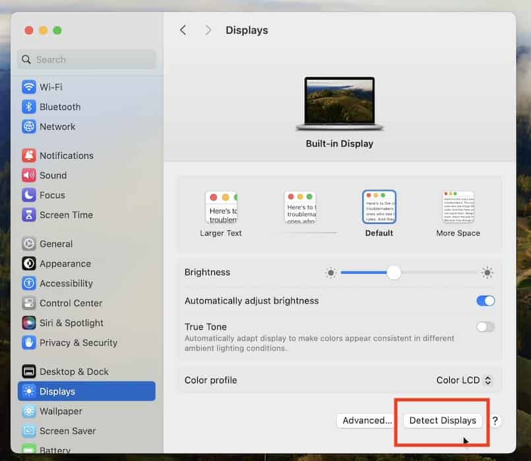Open the Wi-Fi settings icon
The image size is (531, 461).
(28, 87)
